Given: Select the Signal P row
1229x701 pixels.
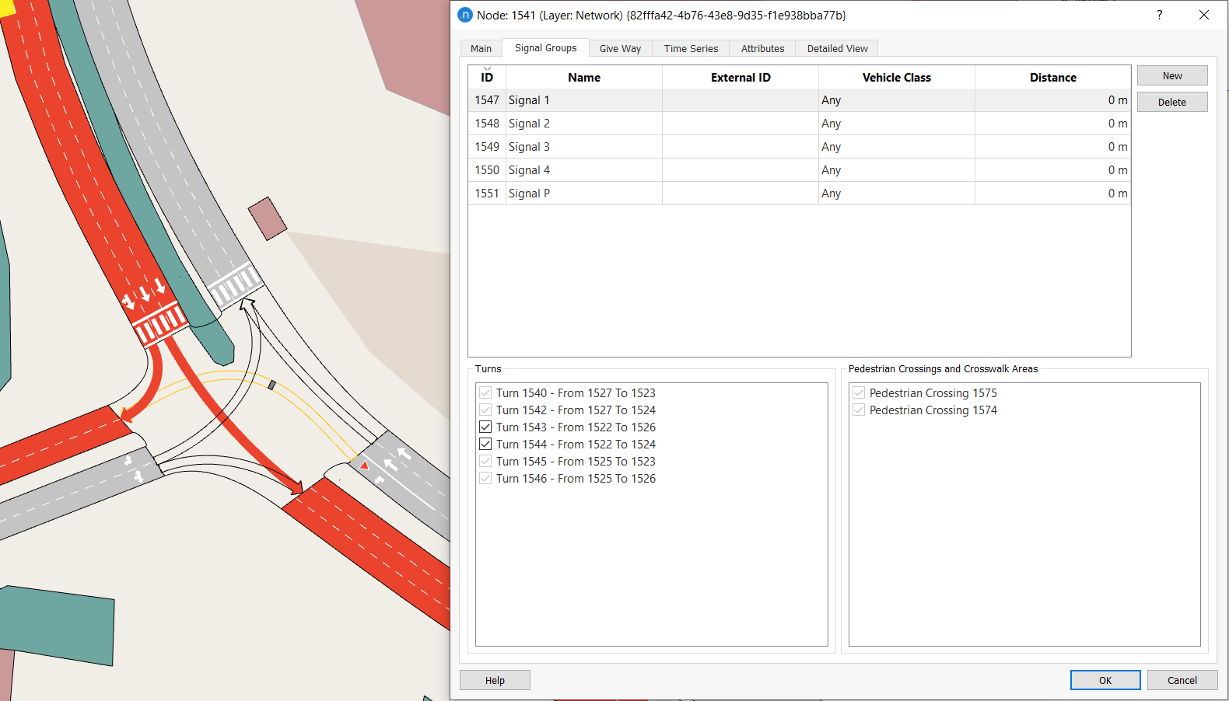Looking at the screenshot, I should tap(583, 194).
